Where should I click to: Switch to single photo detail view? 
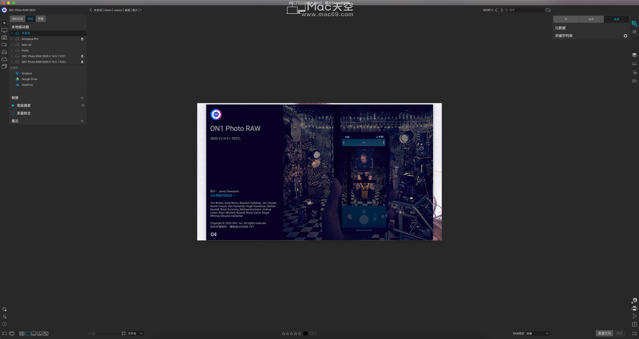tap(28, 333)
